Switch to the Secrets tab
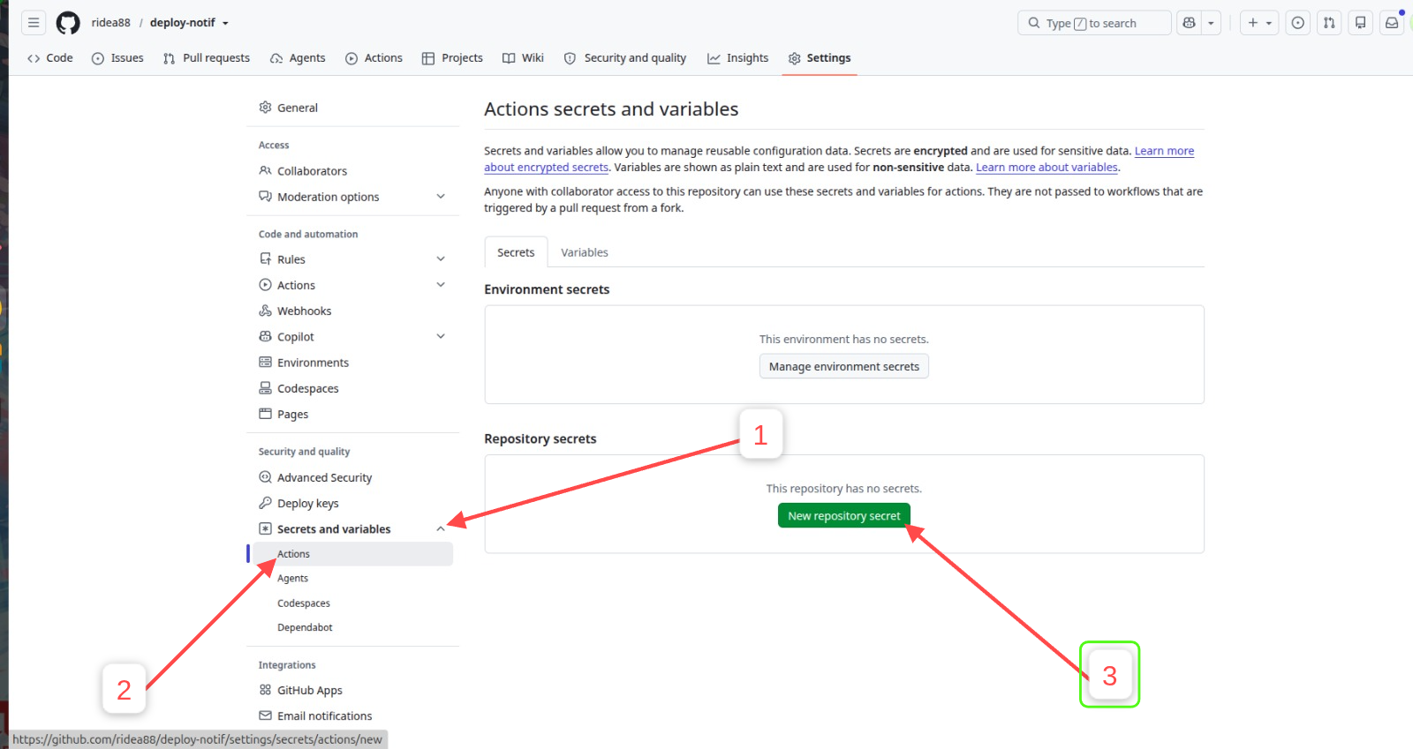Viewport: 1413px width, 749px height. (516, 252)
